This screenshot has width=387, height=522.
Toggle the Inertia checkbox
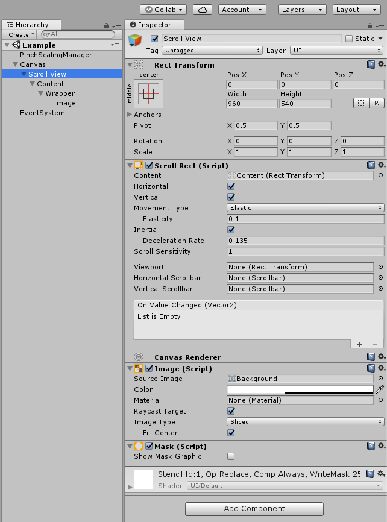[x=231, y=230]
